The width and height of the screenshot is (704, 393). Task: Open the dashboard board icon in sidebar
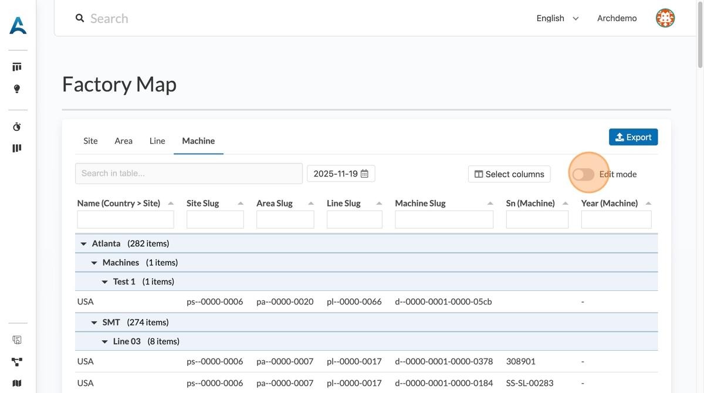(17, 67)
